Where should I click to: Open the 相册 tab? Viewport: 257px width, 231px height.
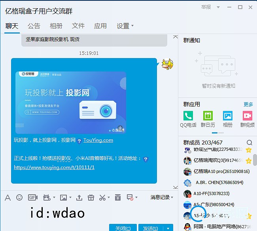56,26
